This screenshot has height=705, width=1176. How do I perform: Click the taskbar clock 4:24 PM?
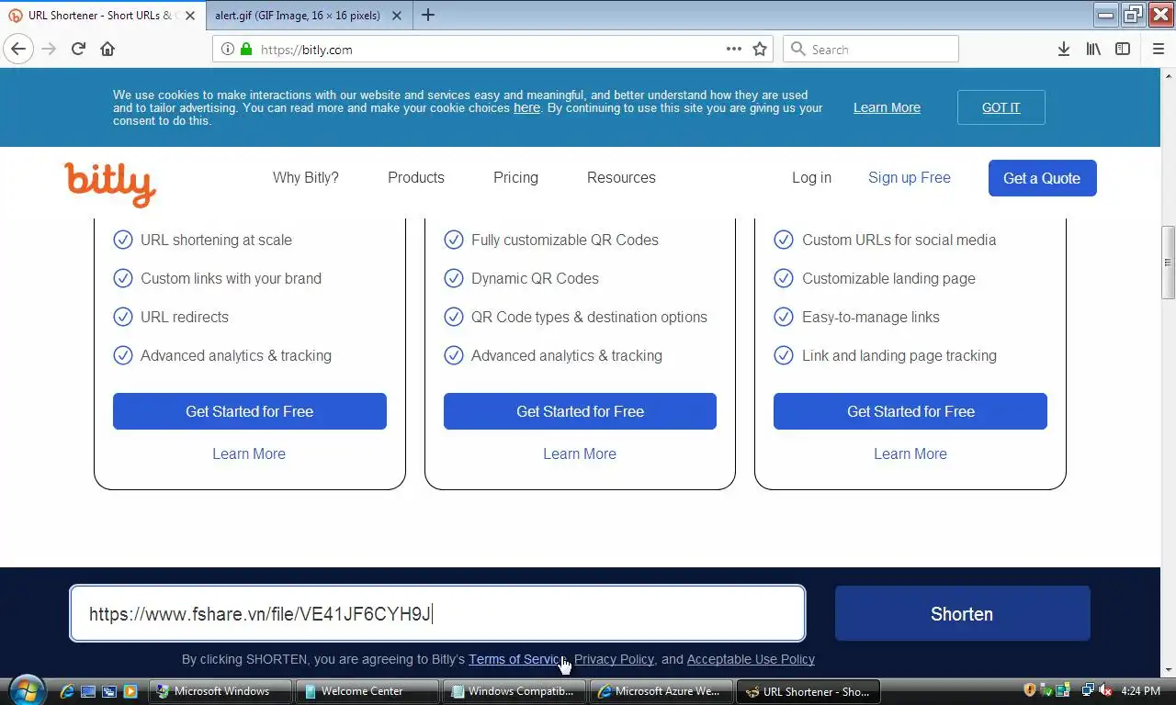[1141, 691]
